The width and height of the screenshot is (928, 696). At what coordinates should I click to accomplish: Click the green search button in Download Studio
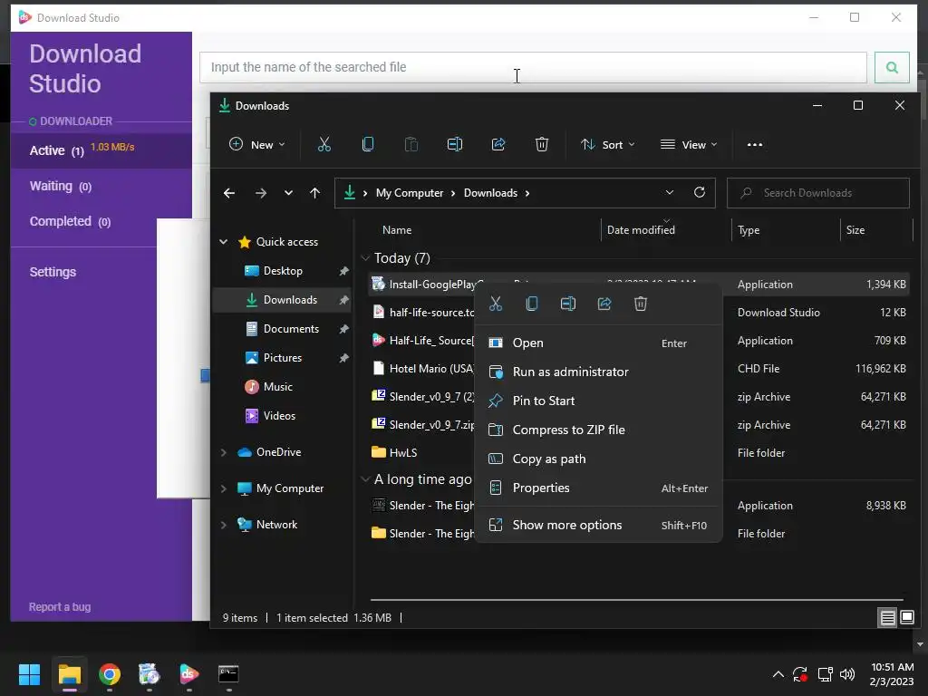[892, 67]
